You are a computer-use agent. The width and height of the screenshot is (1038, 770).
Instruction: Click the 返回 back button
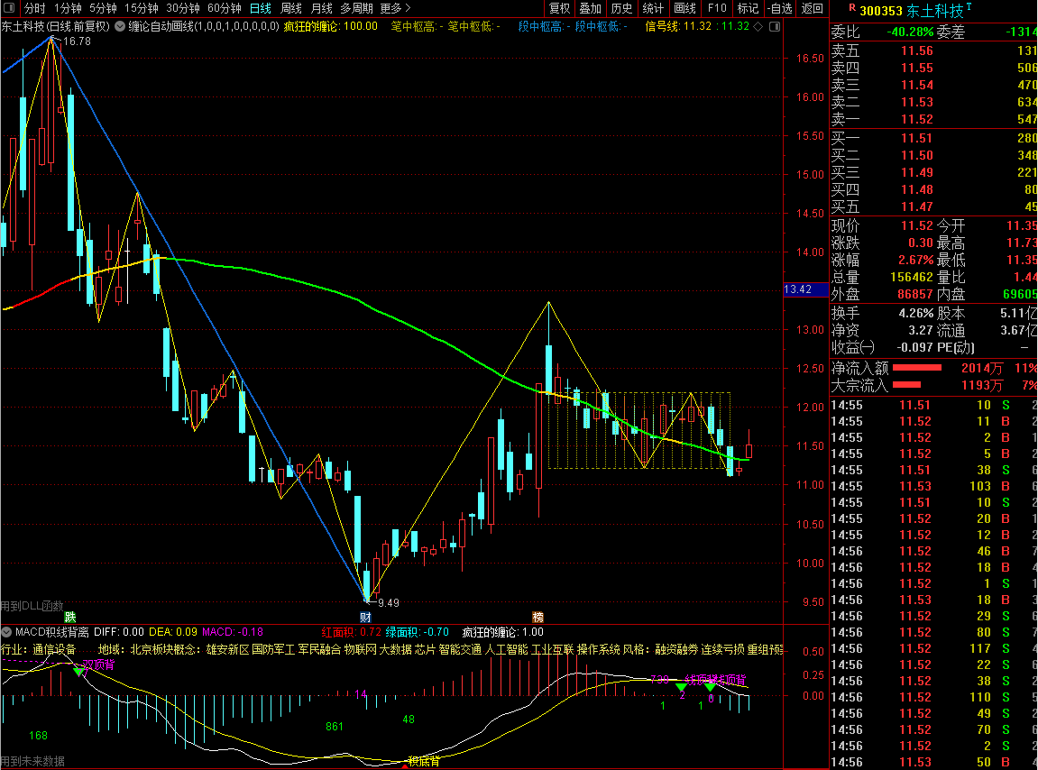point(812,8)
